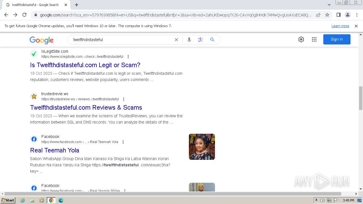Reload the current page

(24, 15)
